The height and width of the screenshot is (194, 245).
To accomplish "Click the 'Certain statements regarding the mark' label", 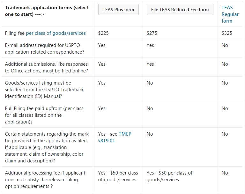I will tap(47, 147).
